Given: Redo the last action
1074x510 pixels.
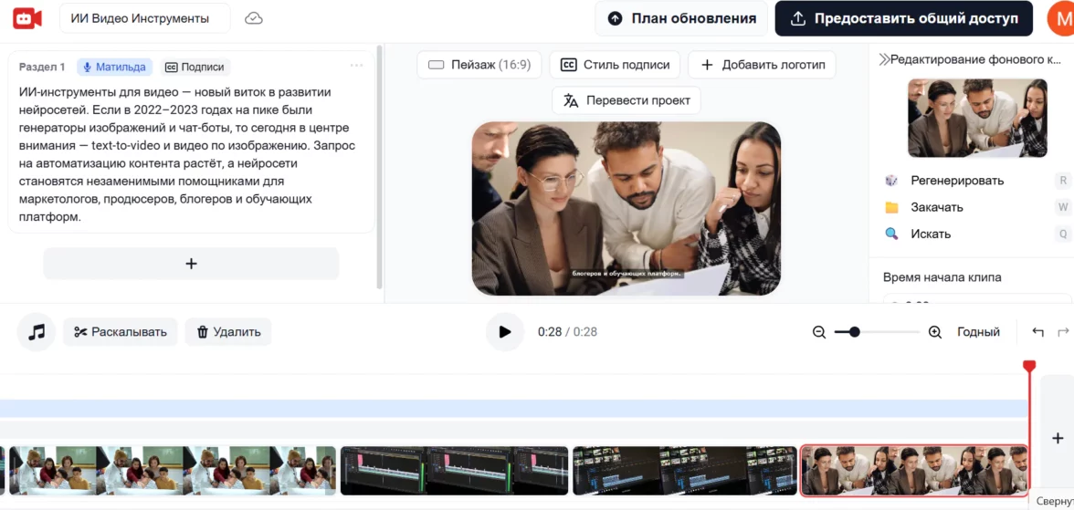Looking at the screenshot, I should point(1062,332).
